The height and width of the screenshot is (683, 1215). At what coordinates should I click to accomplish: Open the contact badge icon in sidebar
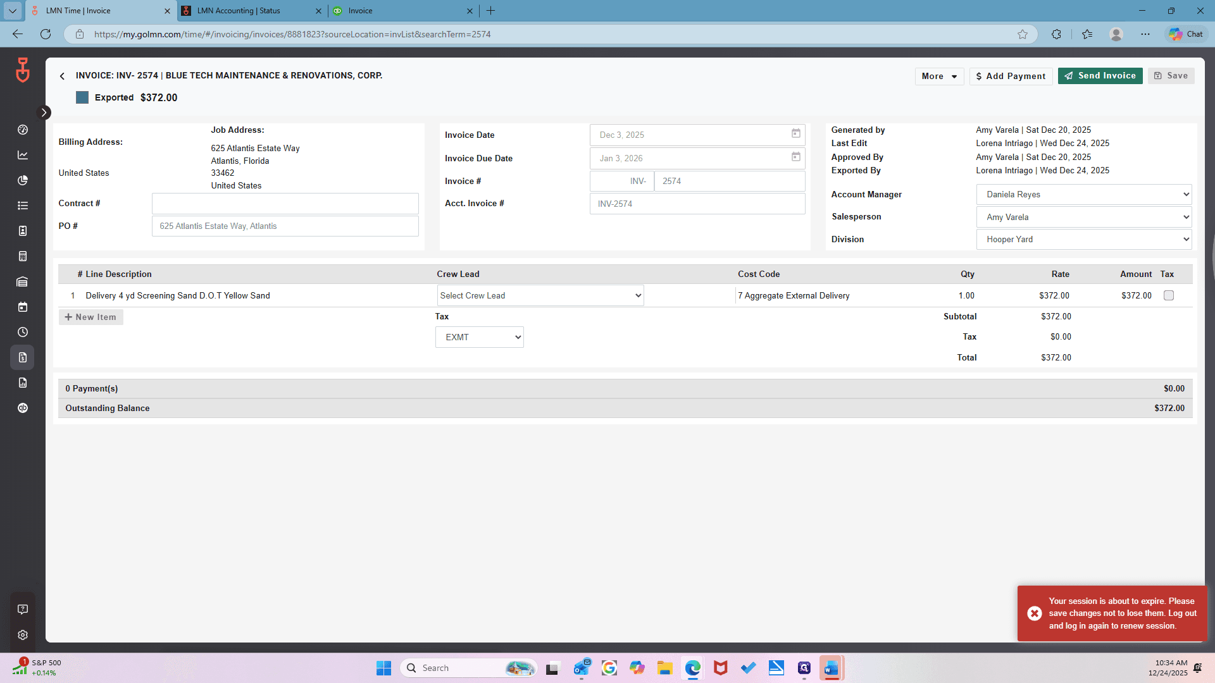(x=23, y=231)
